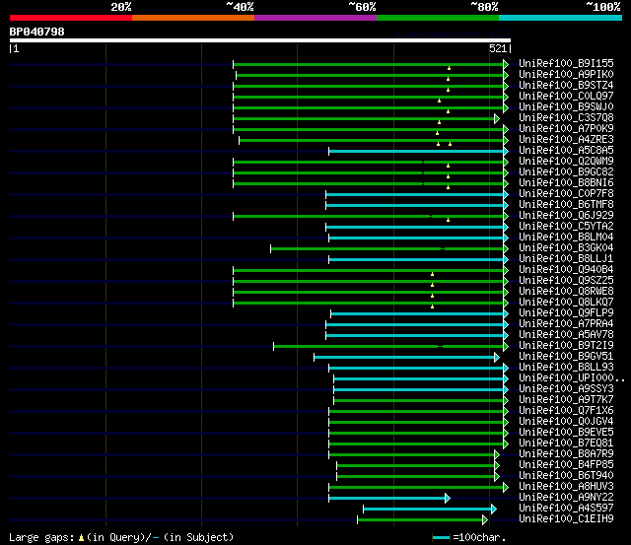
Task: Click the red 20% identity legend segment
Action: (x=71, y=18)
